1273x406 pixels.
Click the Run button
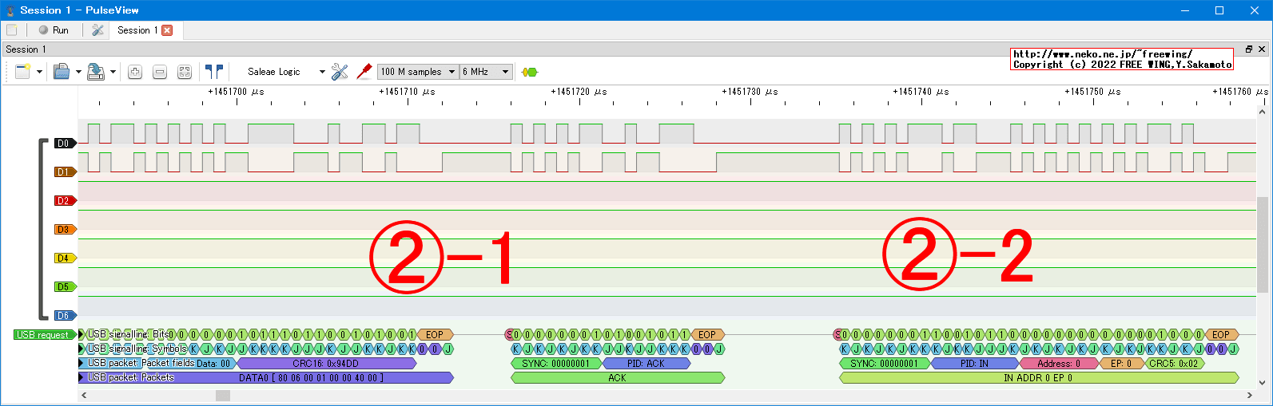(54, 30)
